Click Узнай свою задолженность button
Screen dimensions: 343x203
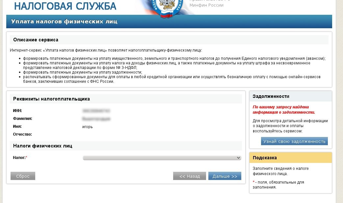[x=294, y=141]
